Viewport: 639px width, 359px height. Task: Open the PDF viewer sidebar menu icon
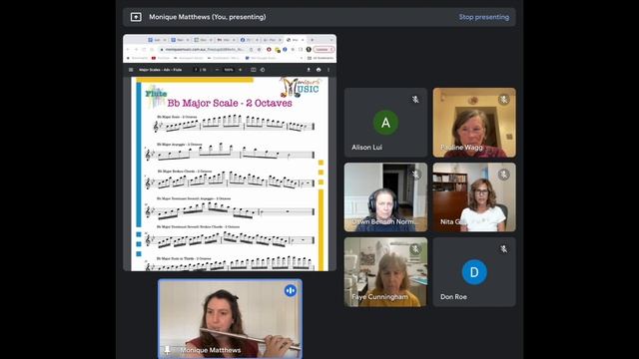[131, 70]
